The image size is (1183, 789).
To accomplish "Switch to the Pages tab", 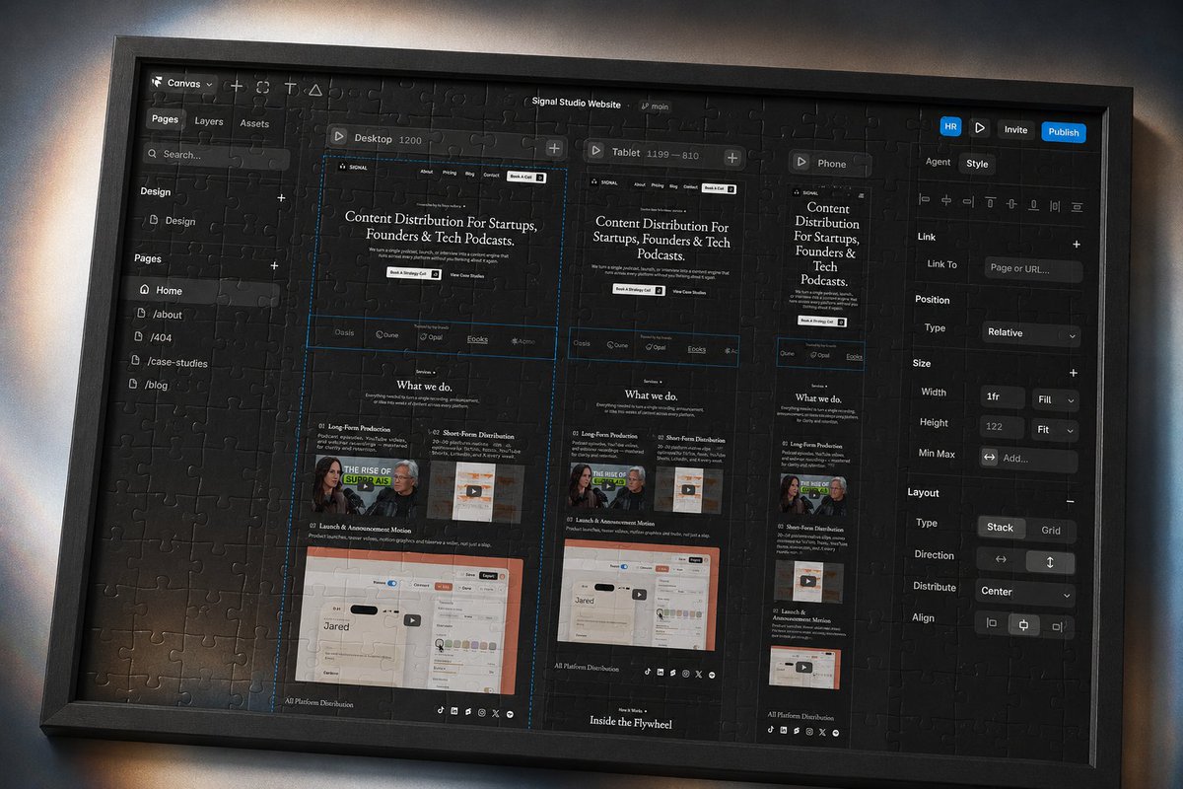I will click(x=165, y=119).
